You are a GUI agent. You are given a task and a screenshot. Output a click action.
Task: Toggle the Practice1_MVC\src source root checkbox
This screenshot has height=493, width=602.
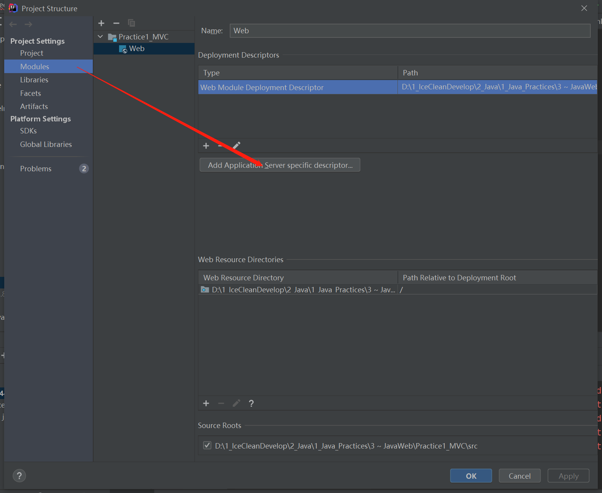tap(207, 445)
